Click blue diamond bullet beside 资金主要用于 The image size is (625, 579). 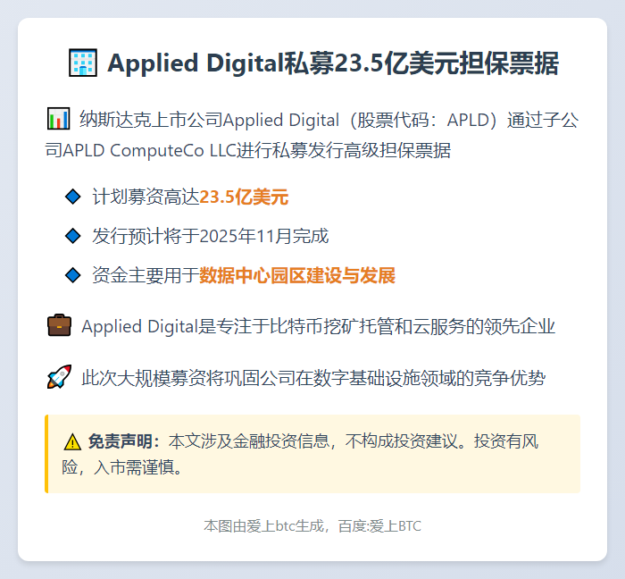(73, 275)
